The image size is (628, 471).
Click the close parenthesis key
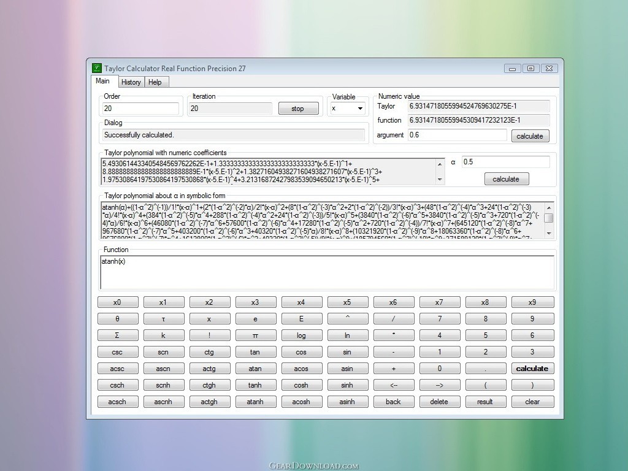point(533,385)
